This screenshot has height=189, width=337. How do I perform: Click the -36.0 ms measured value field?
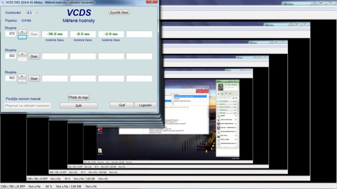55,34
